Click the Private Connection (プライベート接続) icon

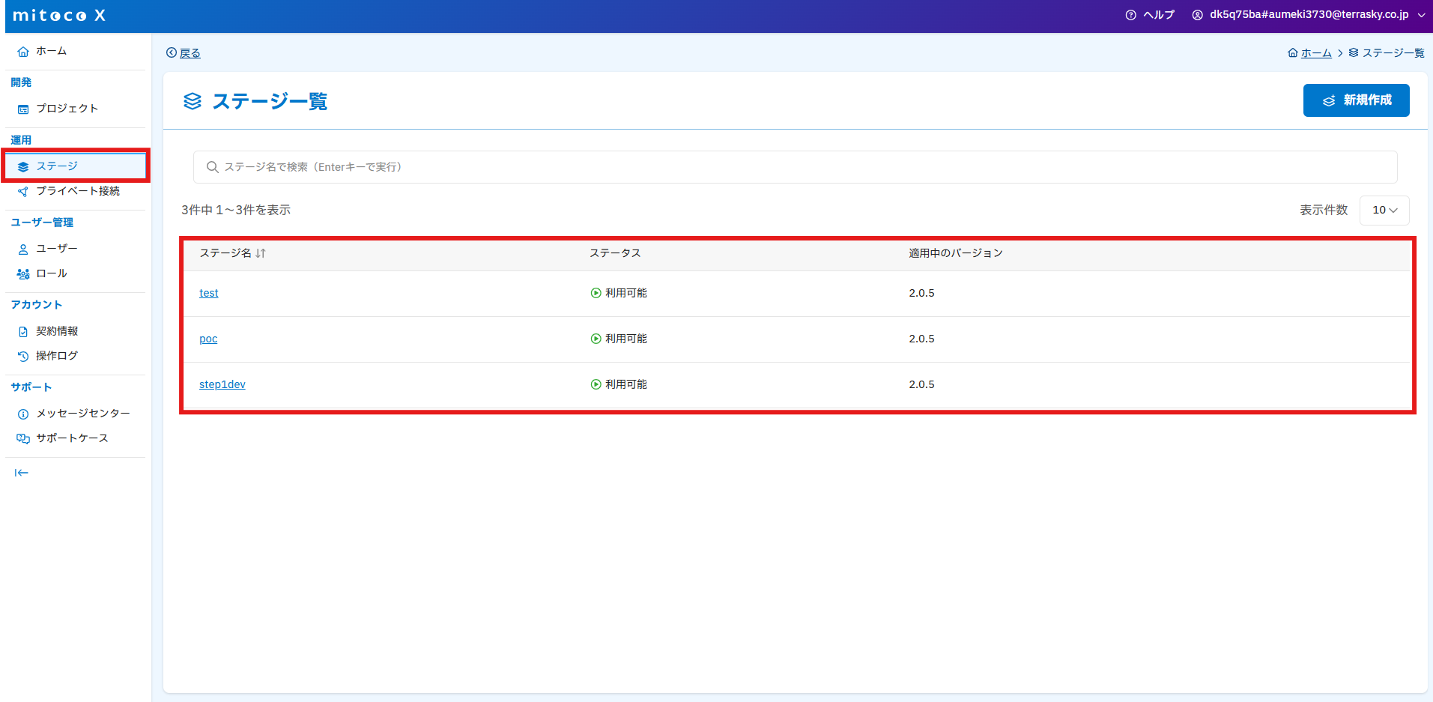tap(23, 192)
